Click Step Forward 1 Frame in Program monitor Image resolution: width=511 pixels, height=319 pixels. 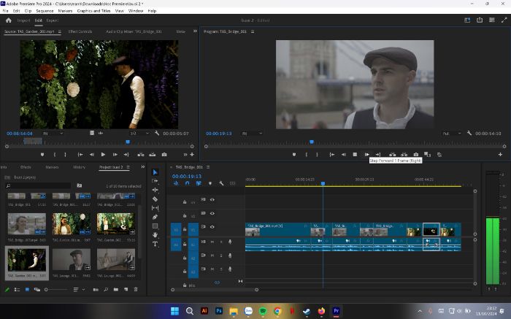366,155
